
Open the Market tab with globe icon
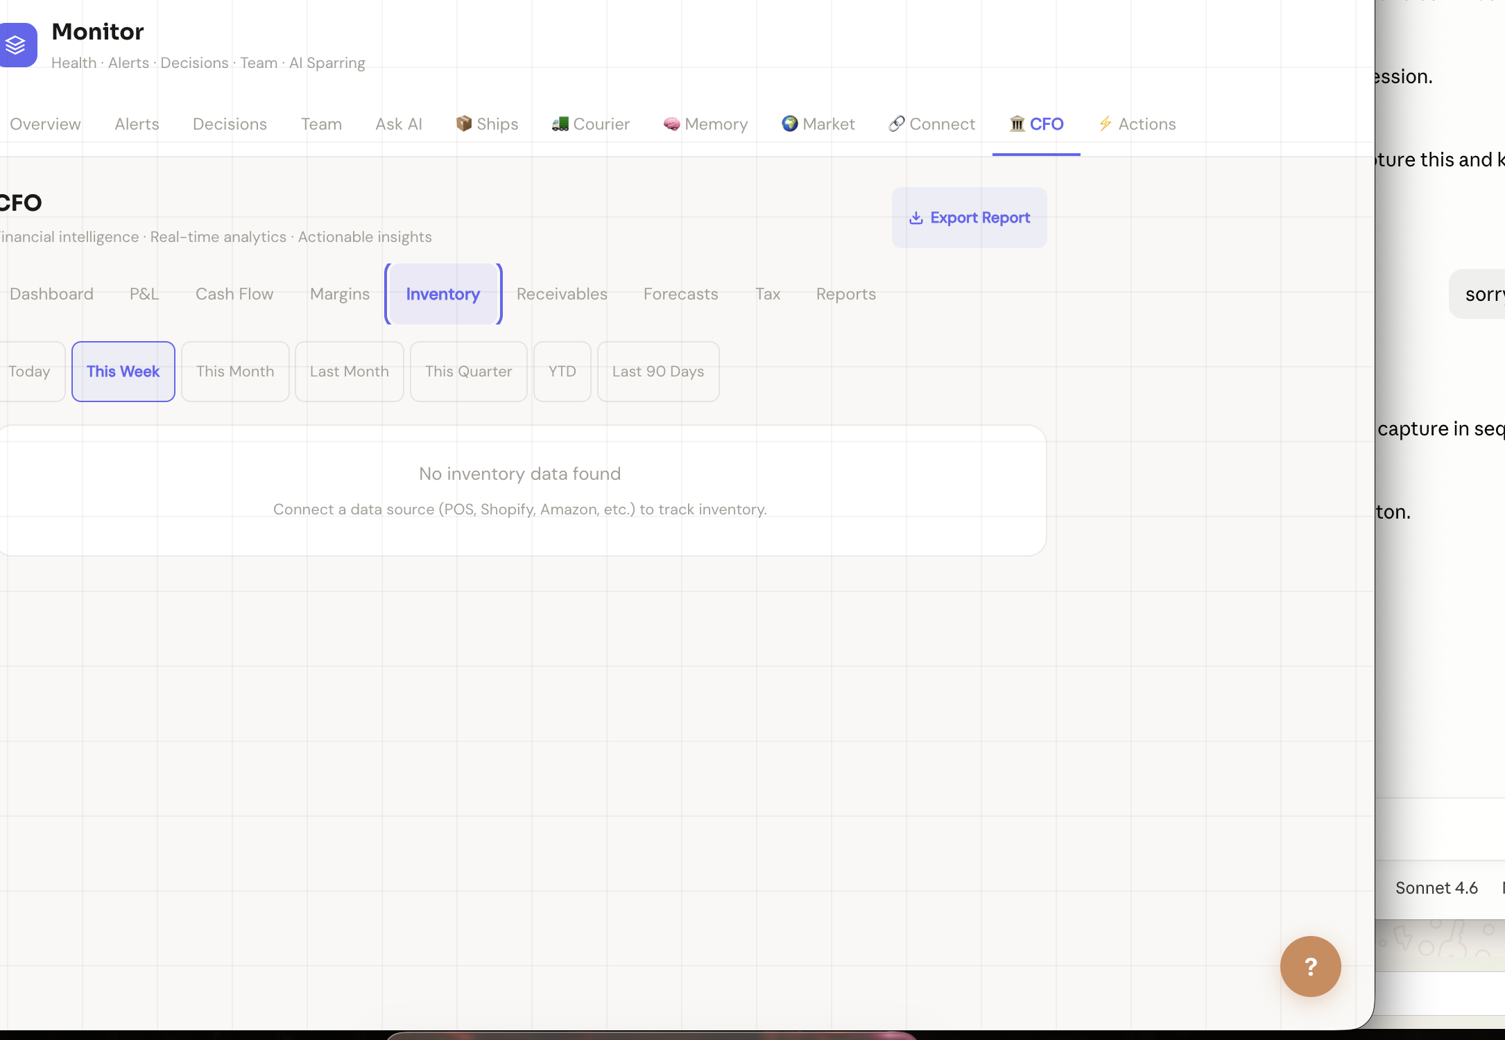point(818,124)
